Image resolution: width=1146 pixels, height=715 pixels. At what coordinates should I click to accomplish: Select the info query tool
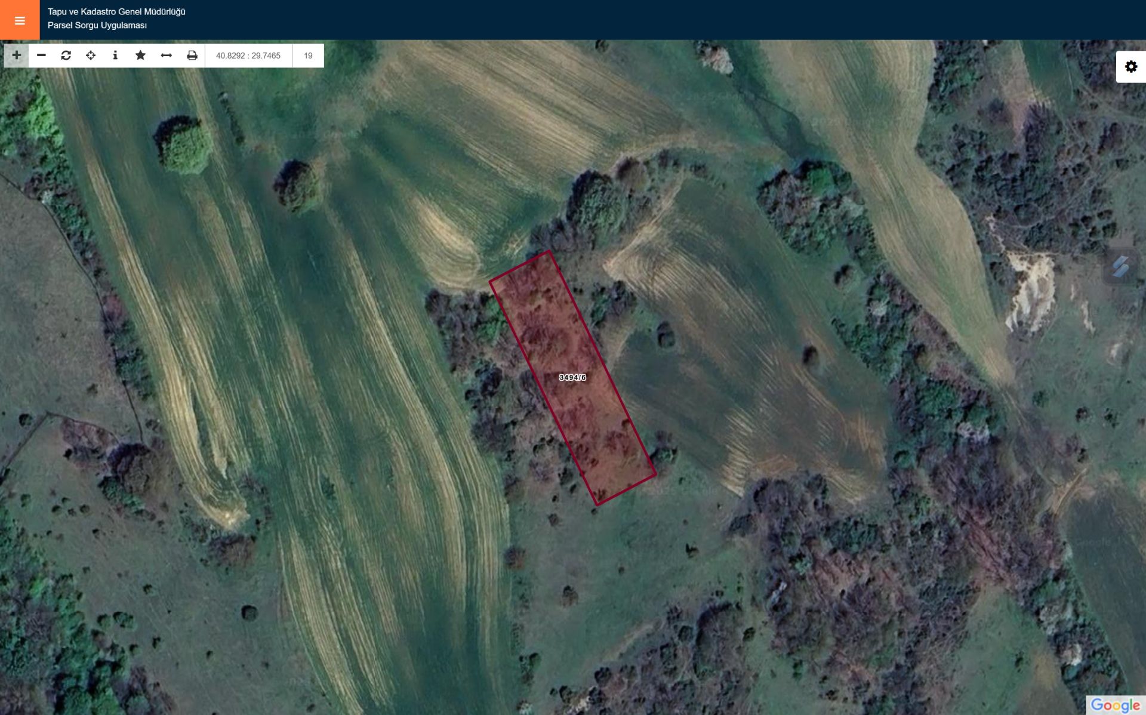point(115,56)
